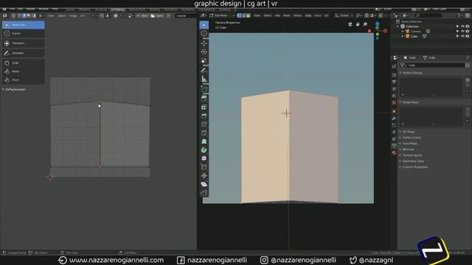The height and width of the screenshot is (265, 472).
Task: Select the 3D viewport Annotate tool
Action: (x=204, y=71)
